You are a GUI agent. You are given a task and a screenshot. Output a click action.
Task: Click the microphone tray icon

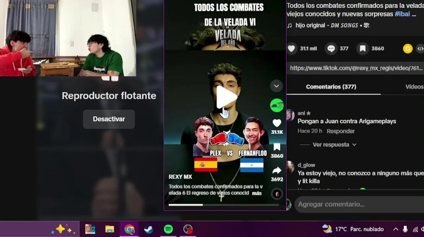406,229
